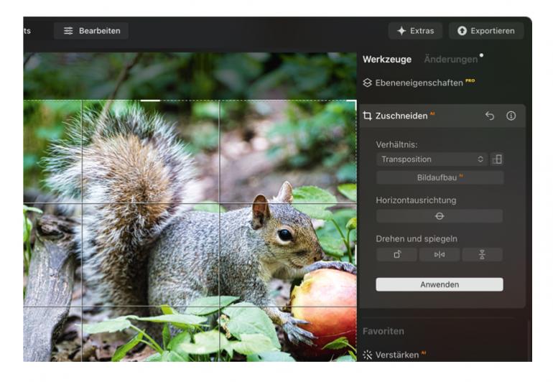Flip image horizontally with mirror icon
The image size is (553, 382).
tap(440, 255)
